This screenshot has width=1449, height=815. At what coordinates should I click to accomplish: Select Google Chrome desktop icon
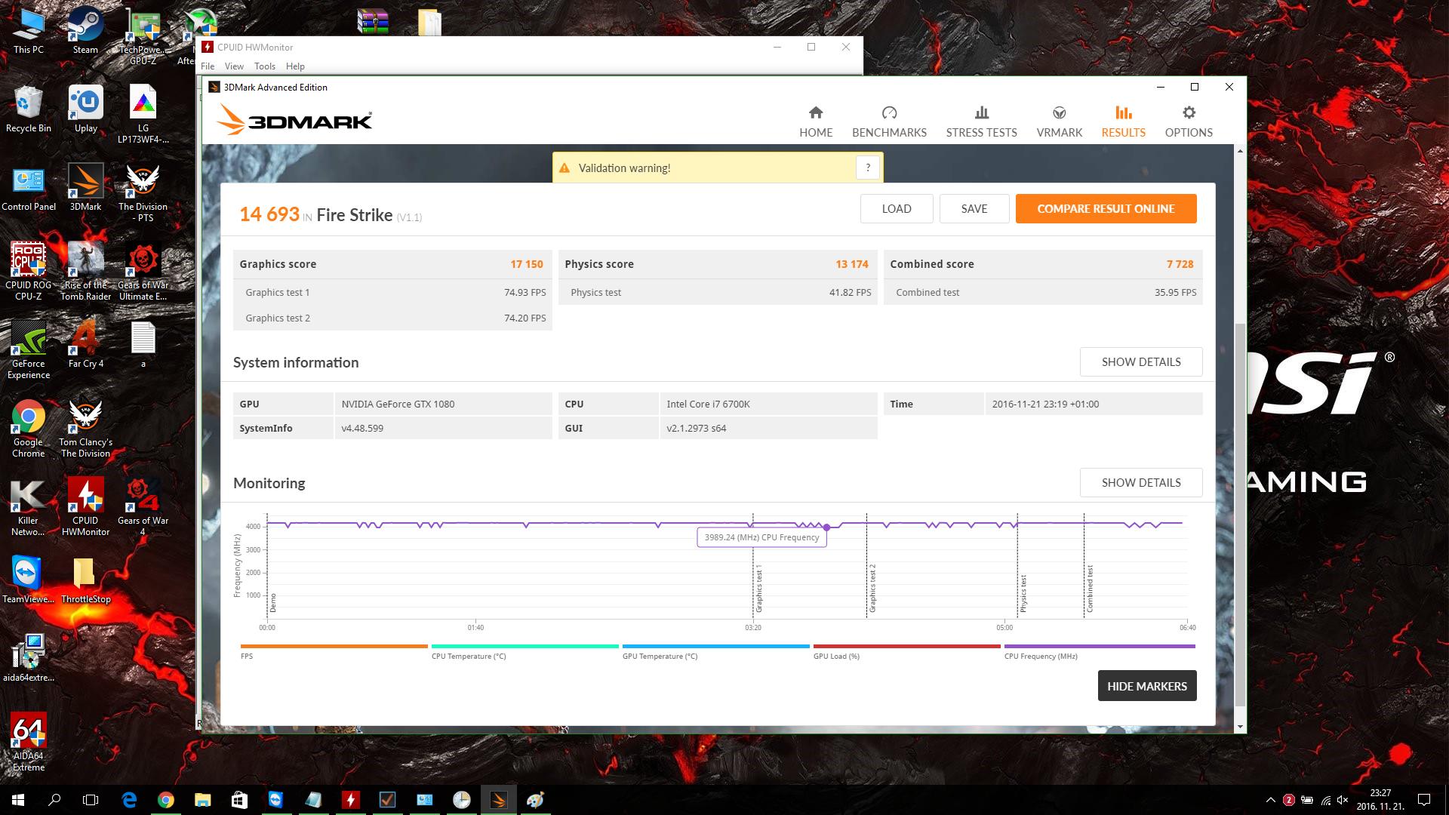(x=29, y=429)
